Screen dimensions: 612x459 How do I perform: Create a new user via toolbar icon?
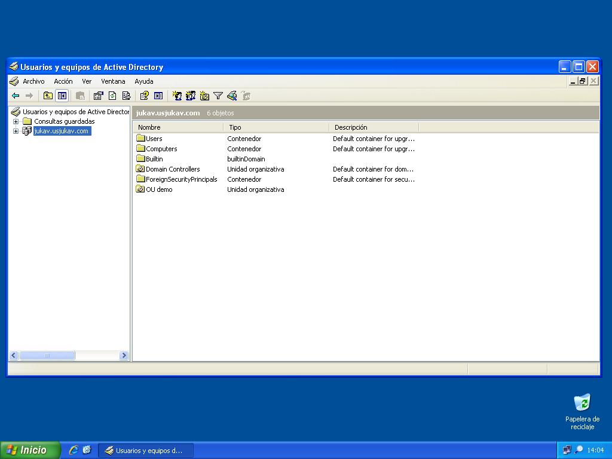[177, 96]
